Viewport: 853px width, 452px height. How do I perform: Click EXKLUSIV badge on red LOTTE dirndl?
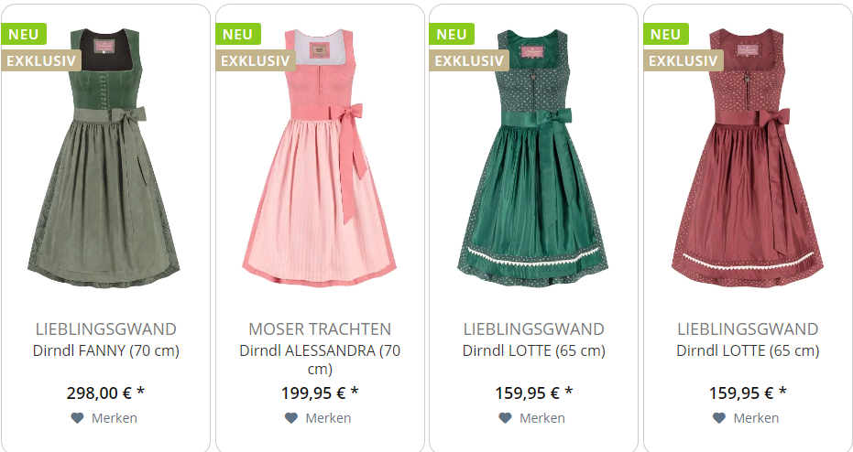(683, 60)
